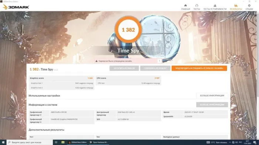Click the Информация о системе heading

(43, 105)
